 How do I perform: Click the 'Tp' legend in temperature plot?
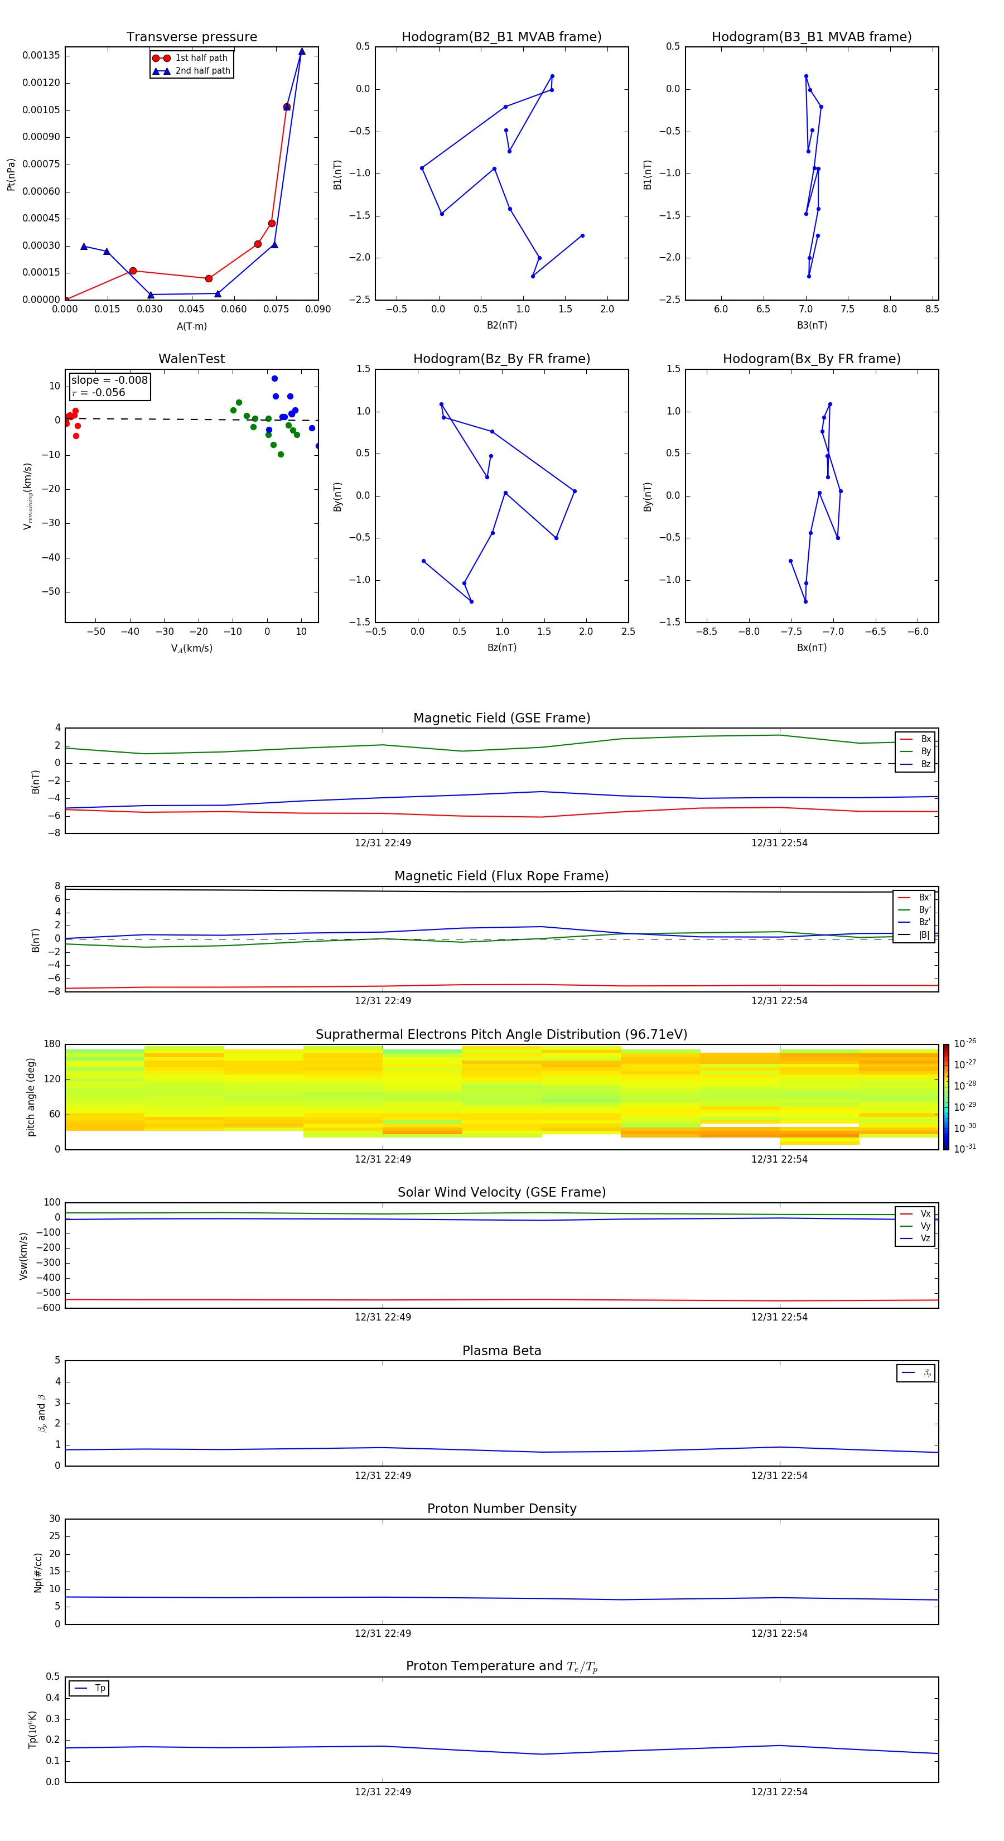click(x=89, y=1688)
